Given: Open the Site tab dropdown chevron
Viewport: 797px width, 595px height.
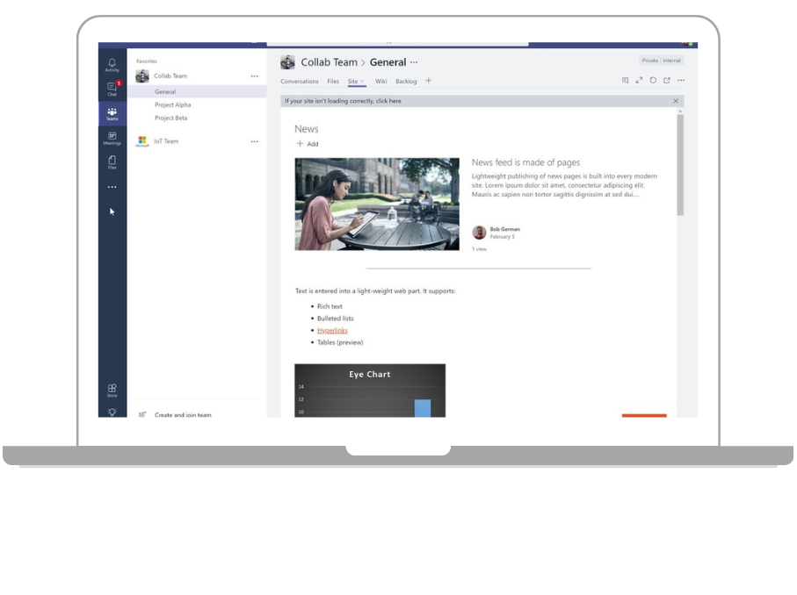Looking at the screenshot, I should pos(360,81).
